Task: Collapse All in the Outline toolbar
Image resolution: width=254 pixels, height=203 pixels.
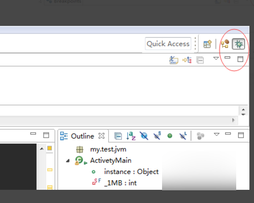Action: tap(118, 136)
